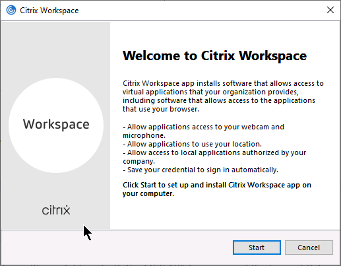Cancel the Citrix Workspace setup

pyautogui.click(x=309, y=248)
